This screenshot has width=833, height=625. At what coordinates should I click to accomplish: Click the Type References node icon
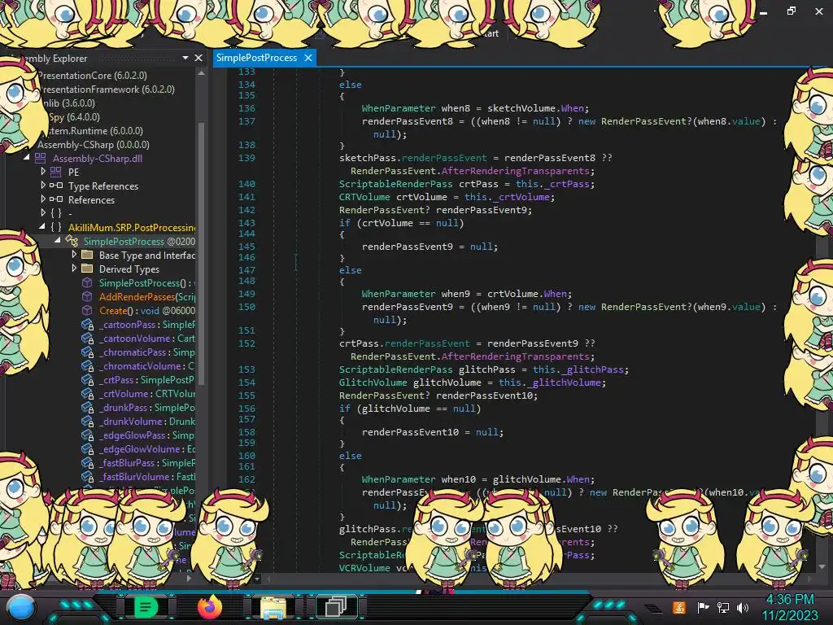56,186
